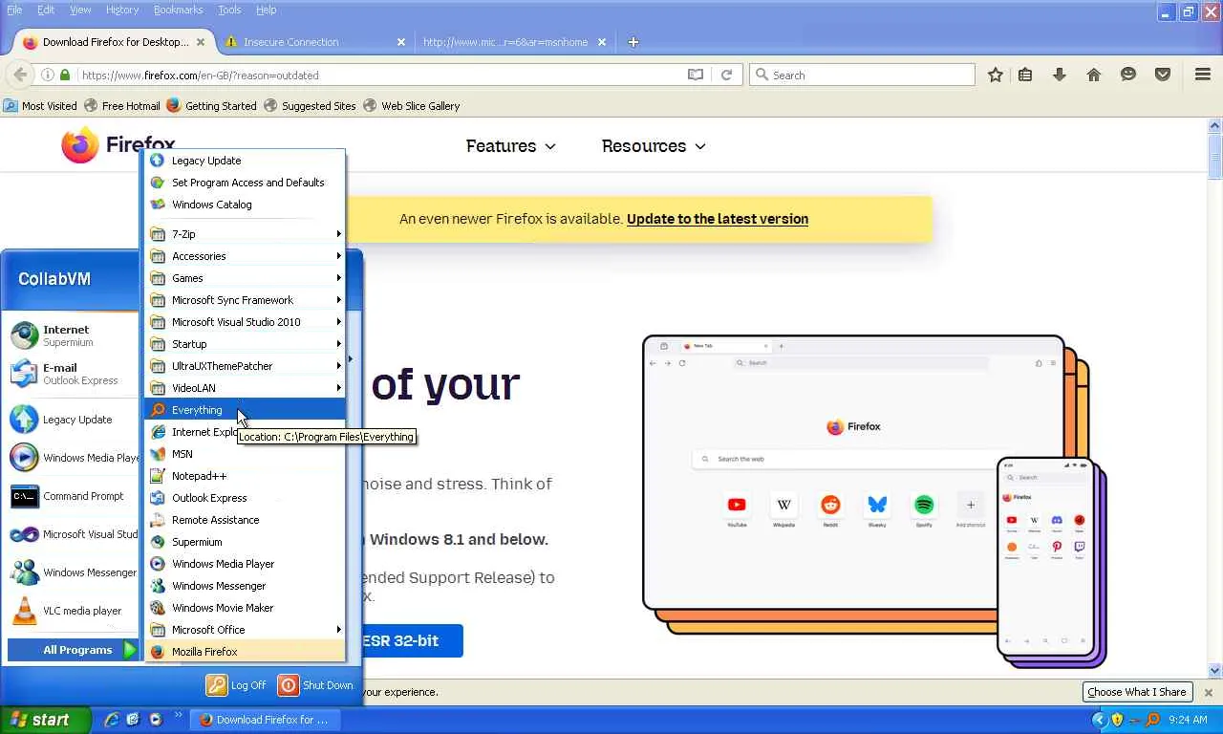Expand the 7-Zip program folder
The image size is (1223, 734).
pos(245,234)
